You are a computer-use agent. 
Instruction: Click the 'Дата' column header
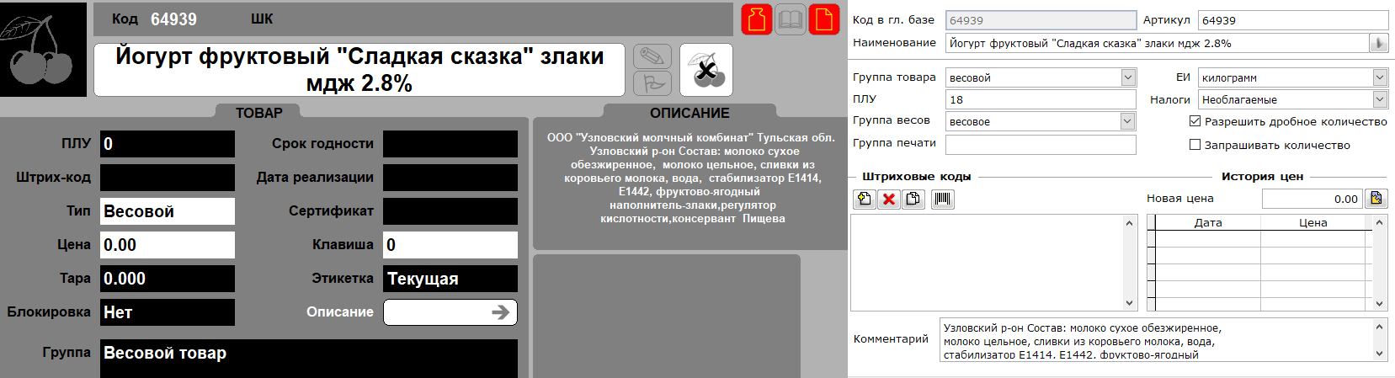pyautogui.click(x=1208, y=222)
